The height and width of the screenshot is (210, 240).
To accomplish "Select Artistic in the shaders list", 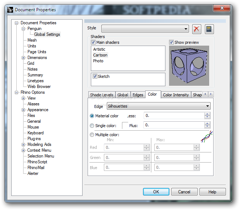I will coord(99,49).
